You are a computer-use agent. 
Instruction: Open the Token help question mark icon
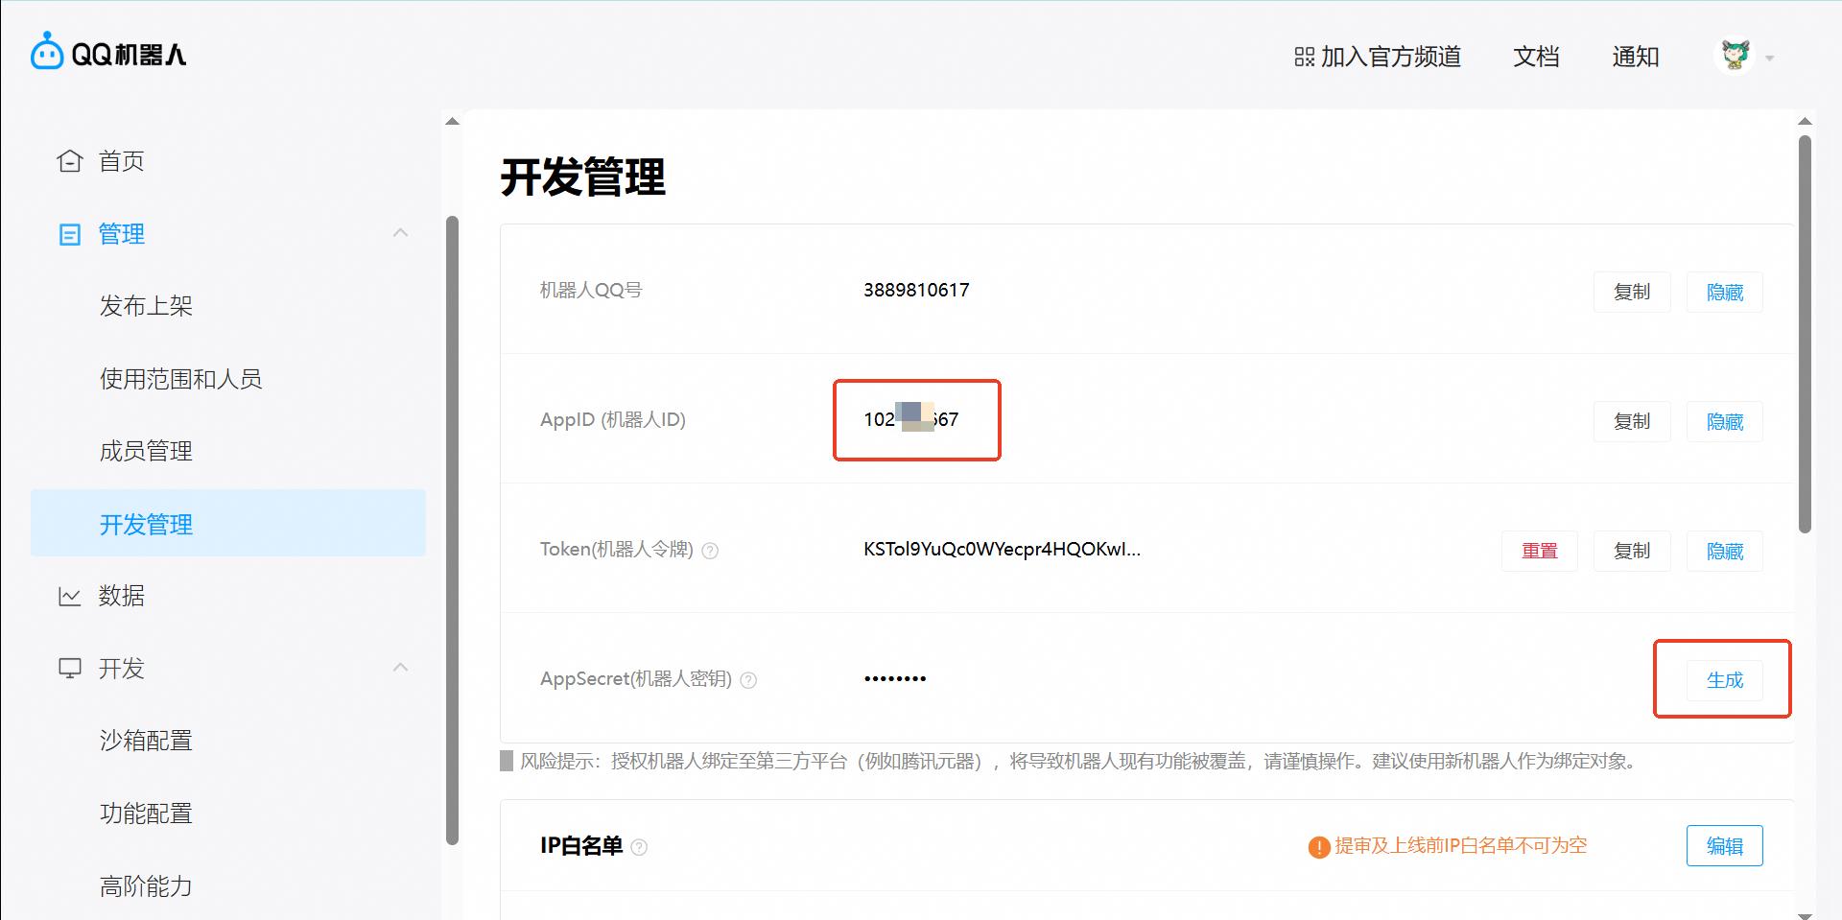(x=710, y=551)
